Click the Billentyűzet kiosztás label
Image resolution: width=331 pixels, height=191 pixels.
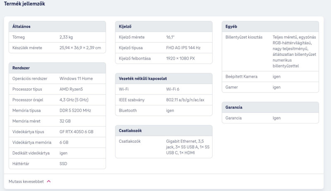[x=244, y=37]
